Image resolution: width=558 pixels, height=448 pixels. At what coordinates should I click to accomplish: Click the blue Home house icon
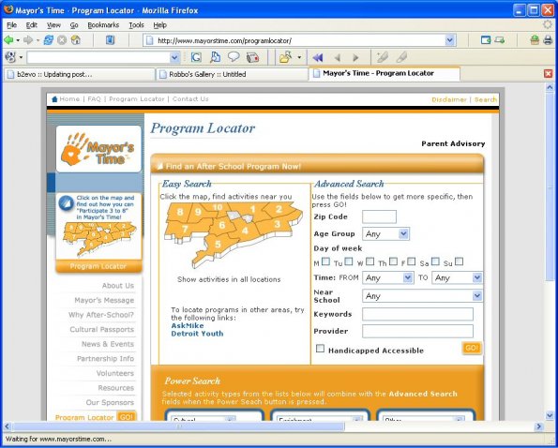(x=54, y=98)
